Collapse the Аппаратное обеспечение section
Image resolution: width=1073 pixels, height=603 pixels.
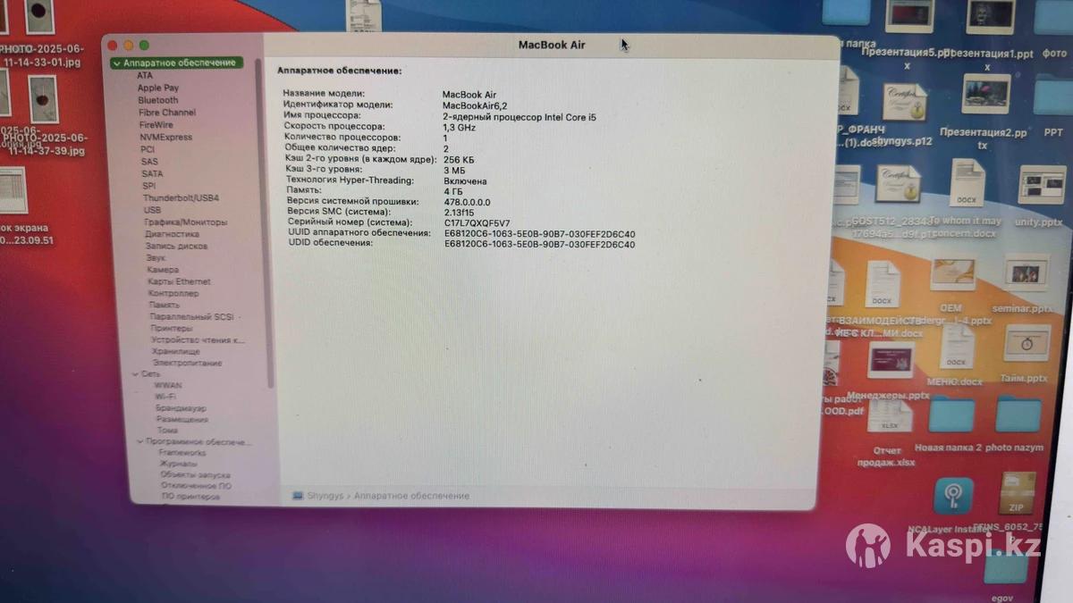pyautogui.click(x=116, y=63)
